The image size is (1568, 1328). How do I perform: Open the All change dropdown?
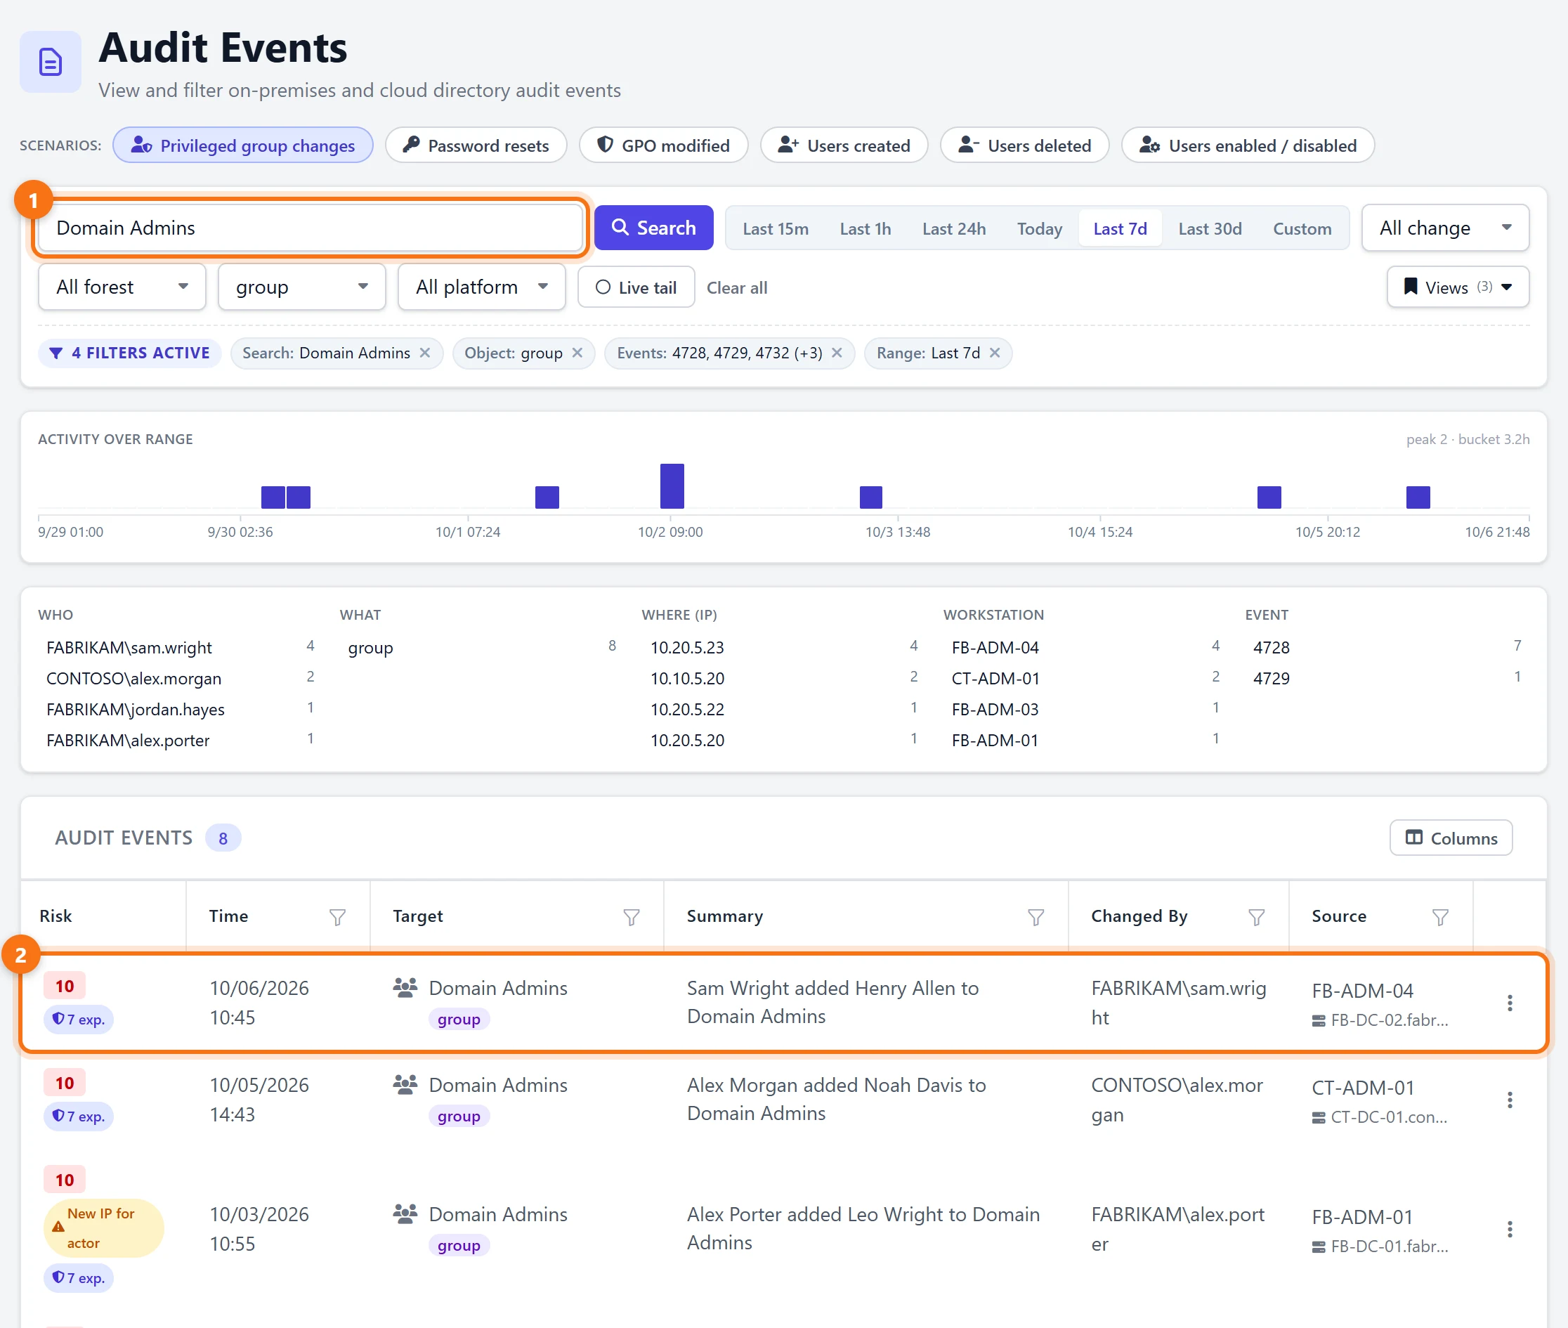point(1445,228)
